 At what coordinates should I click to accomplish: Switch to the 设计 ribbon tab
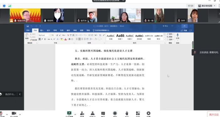(48, 30)
